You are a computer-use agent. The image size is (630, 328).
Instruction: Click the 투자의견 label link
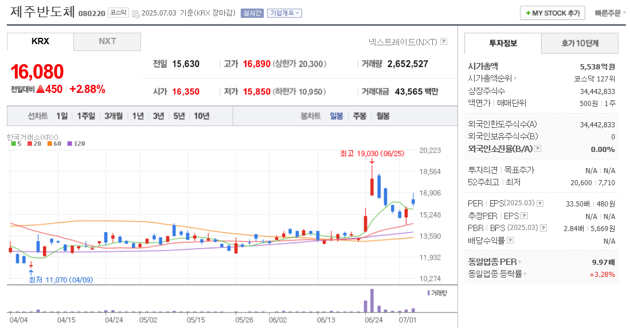click(483, 170)
